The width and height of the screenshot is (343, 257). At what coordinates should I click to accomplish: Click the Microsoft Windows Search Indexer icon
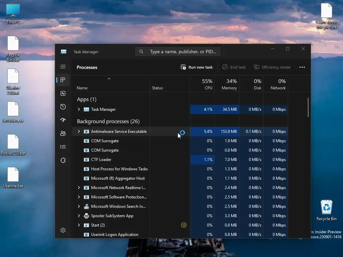(86, 206)
